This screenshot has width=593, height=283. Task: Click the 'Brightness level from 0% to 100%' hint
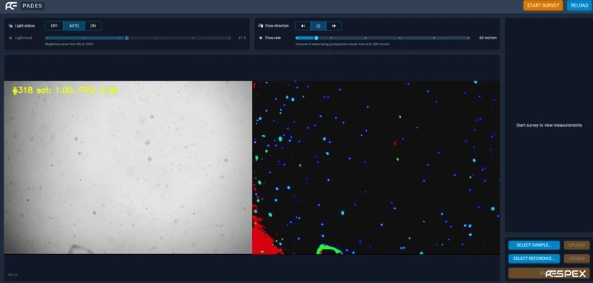click(69, 44)
